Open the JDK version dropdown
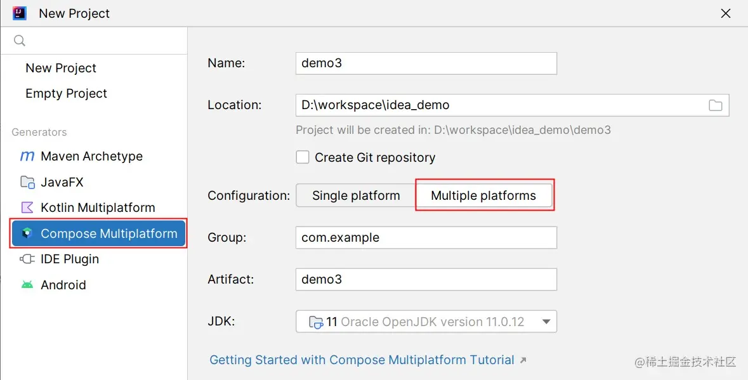The height and width of the screenshot is (380, 748). pyautogui.click(x=425, y=321)
